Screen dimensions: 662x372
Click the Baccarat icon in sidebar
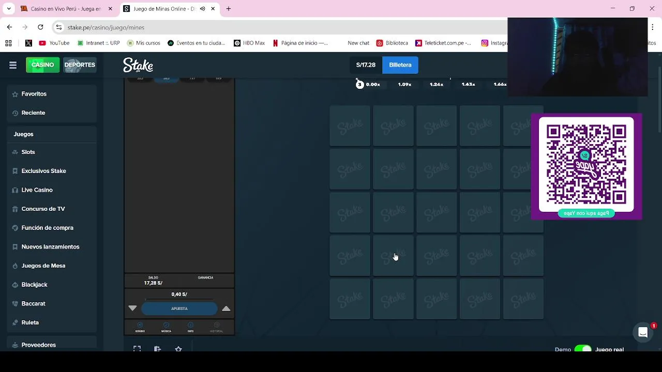15,304
